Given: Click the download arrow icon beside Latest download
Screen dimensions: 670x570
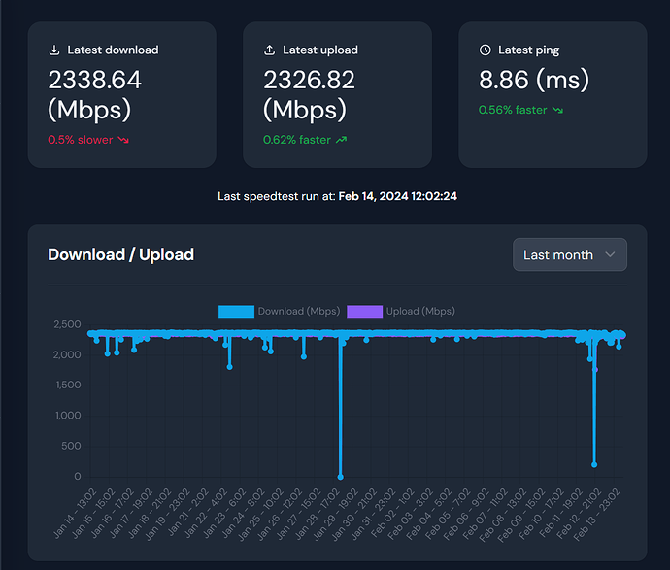Looking at the screenshot, I should 54,50.
